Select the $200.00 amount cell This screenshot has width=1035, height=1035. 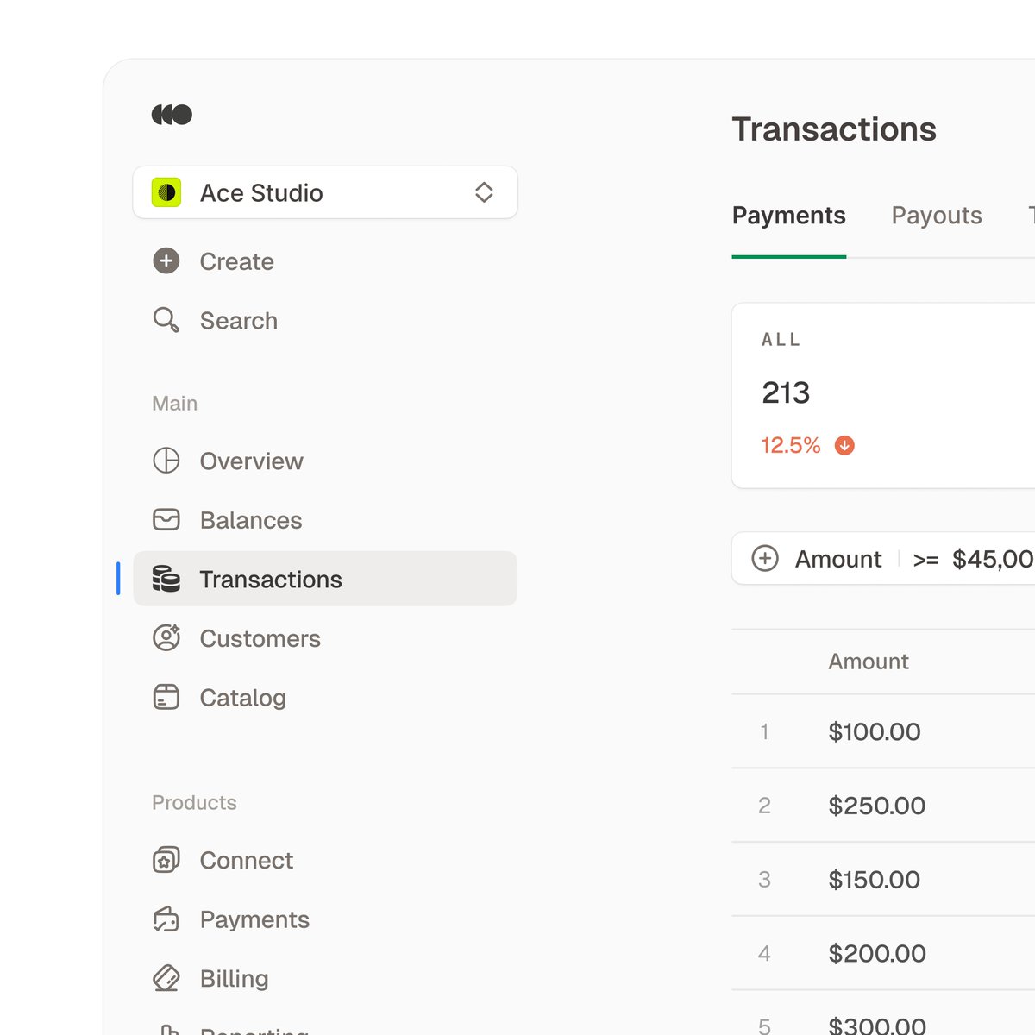tap(877, 953)
